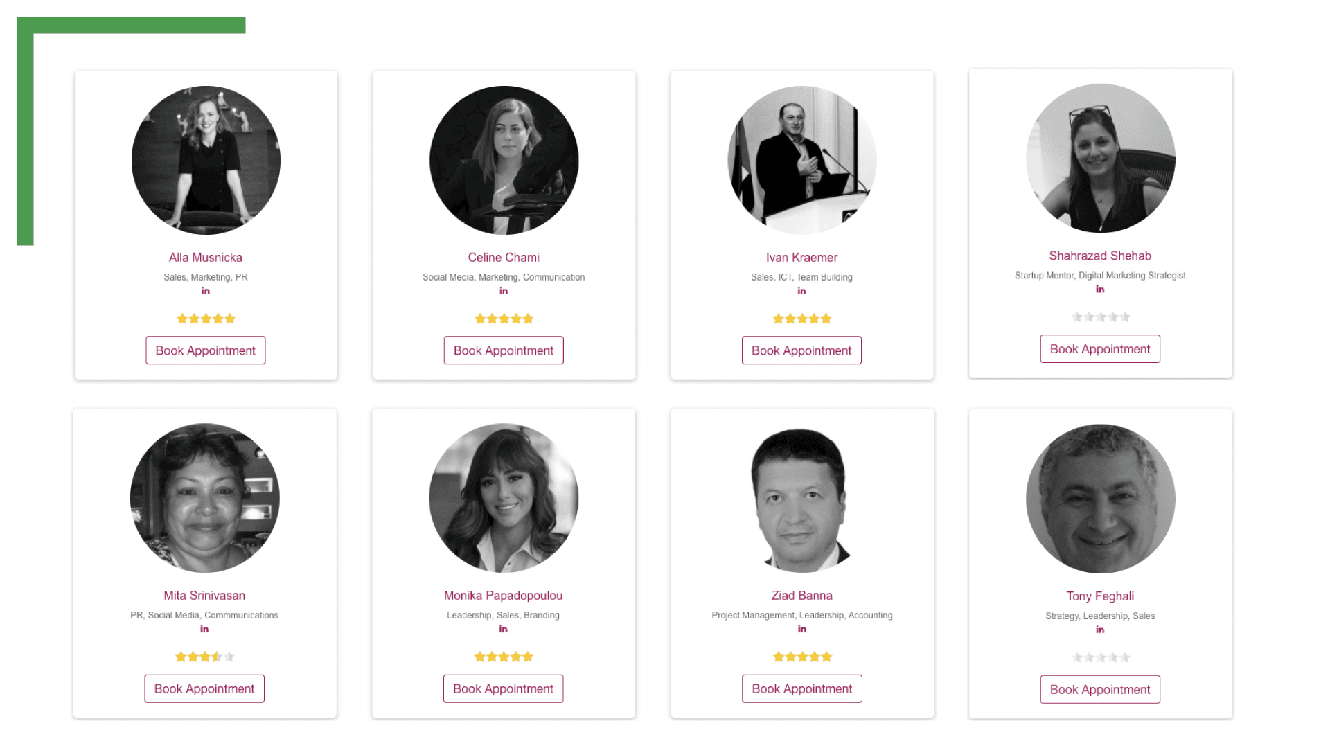Image resolution: width=1330 pixels, height=748 pixels.
Task: Click Ziad Banna's name link
Action: point(801,596)
